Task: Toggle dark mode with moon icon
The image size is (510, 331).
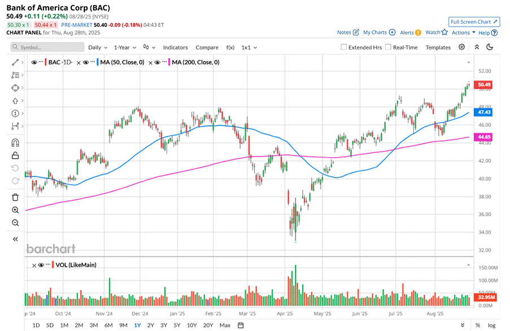Action: 490,47
